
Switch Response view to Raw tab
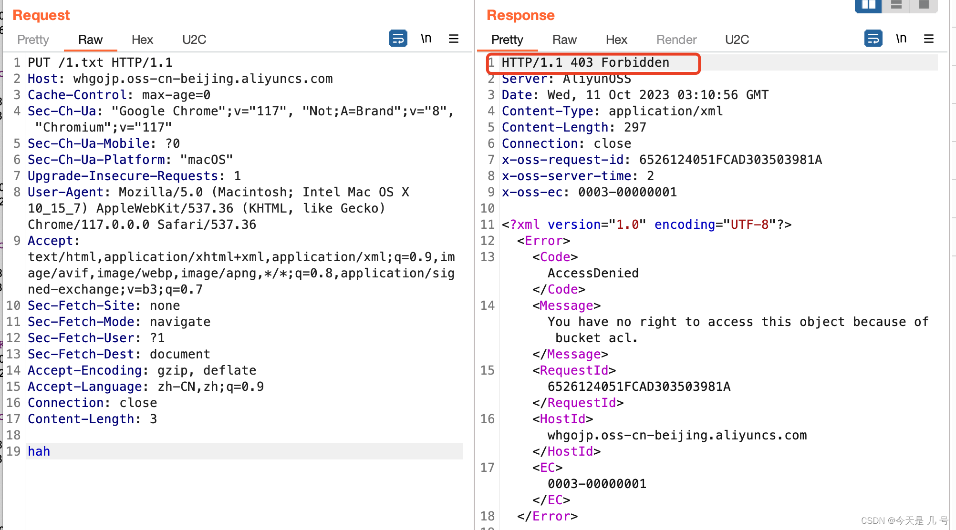(x=564, y=40)
